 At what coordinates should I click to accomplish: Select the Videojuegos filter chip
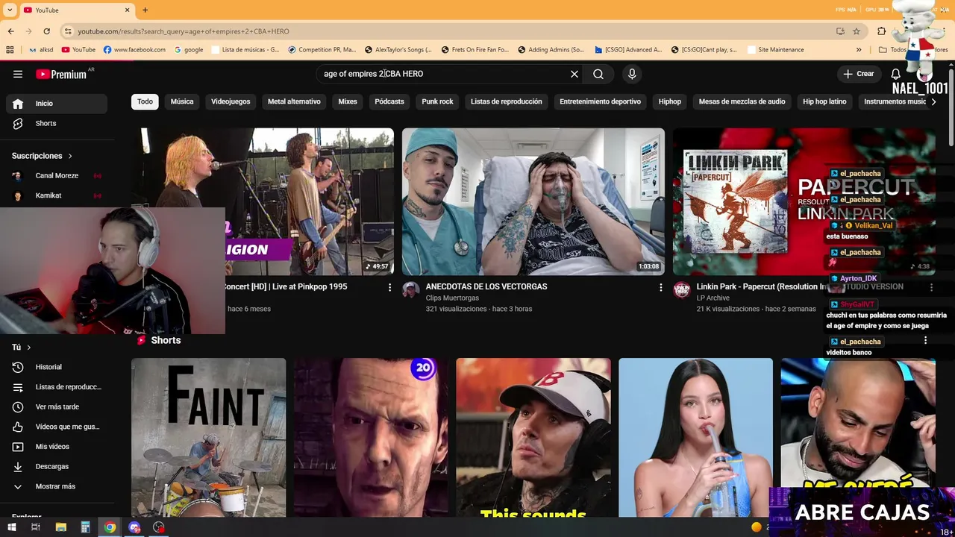coord(231,101)
